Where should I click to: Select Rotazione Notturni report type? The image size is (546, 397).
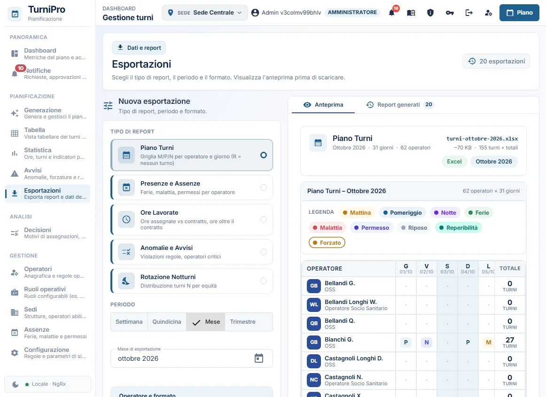(192, 281)
